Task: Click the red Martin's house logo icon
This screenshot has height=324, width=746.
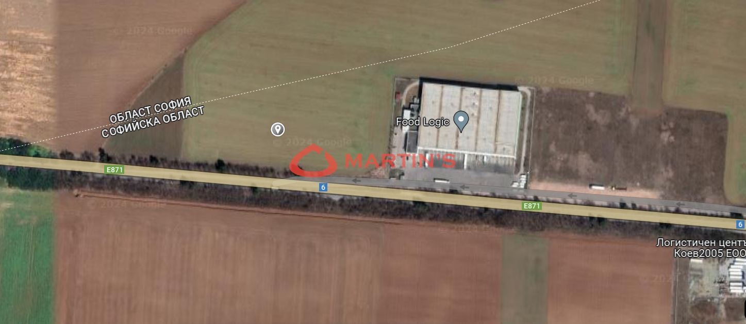Action: click(x=313, y=160)
